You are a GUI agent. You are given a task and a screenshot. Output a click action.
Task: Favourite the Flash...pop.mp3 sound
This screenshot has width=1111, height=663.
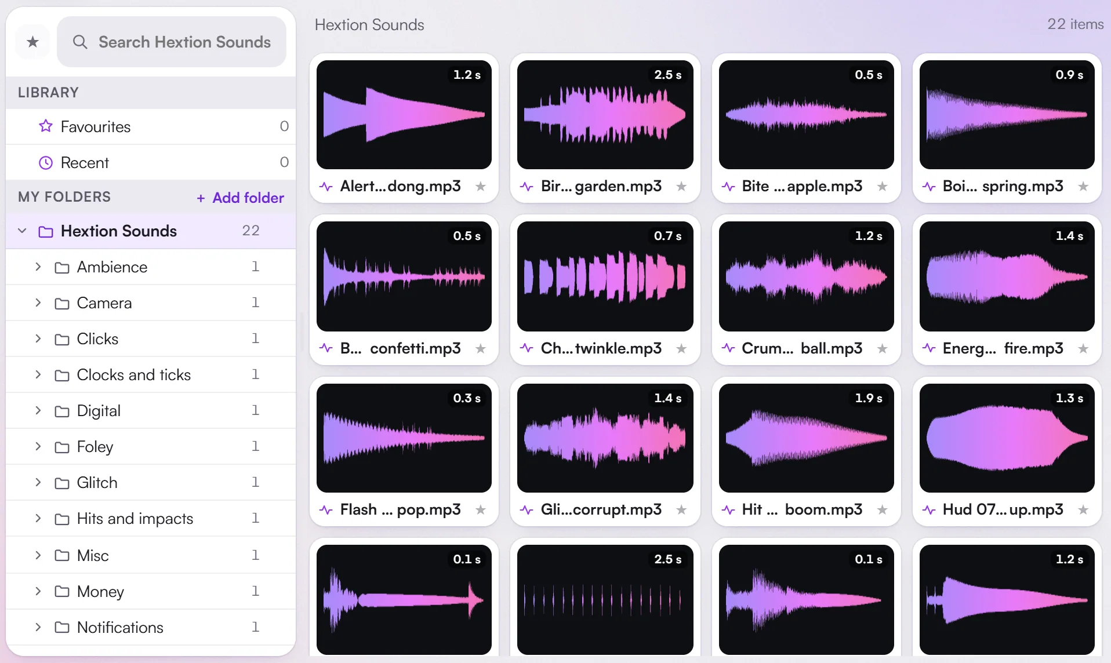[x=481, y=509]
